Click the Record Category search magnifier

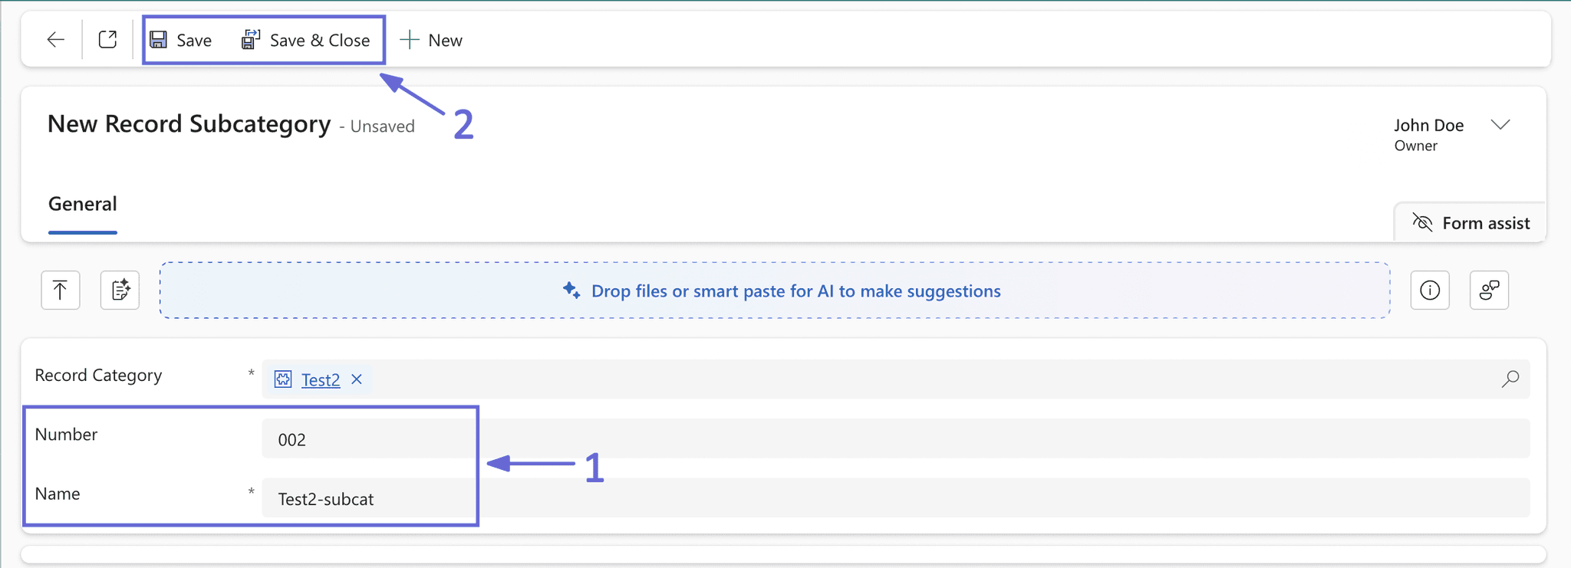(1510, 379)
